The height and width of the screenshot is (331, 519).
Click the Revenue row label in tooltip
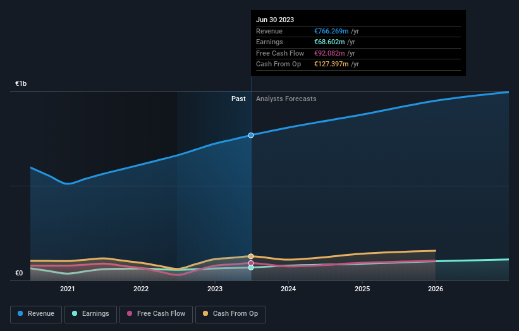coord(269,31)
